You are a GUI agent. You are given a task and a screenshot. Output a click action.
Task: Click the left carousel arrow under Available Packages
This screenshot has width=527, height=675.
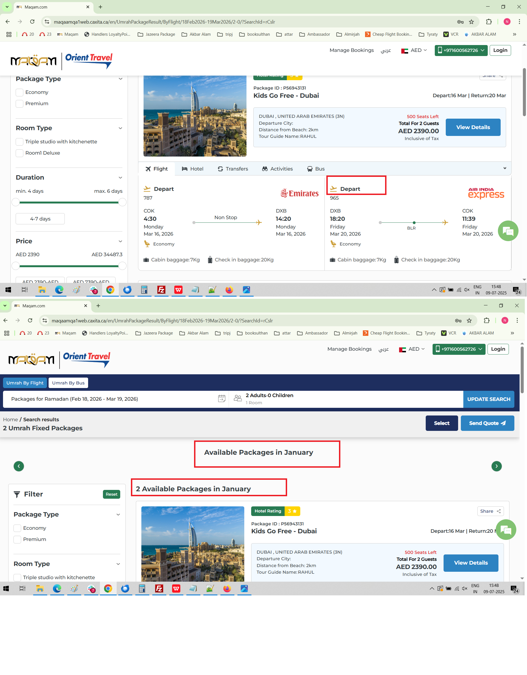19,466
